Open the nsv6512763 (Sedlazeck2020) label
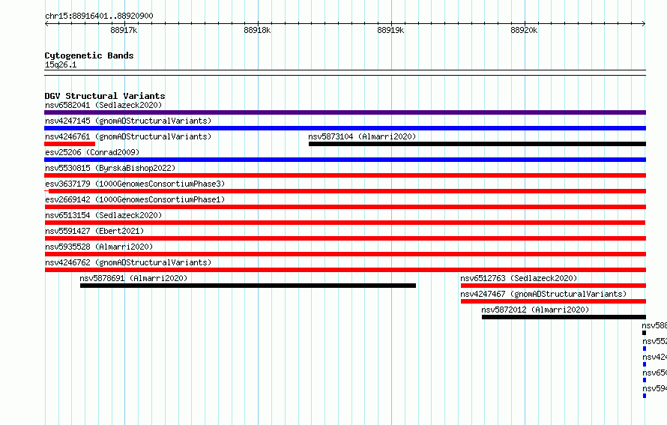The height and width of the screenshot is (425, 667). (519, 278)
